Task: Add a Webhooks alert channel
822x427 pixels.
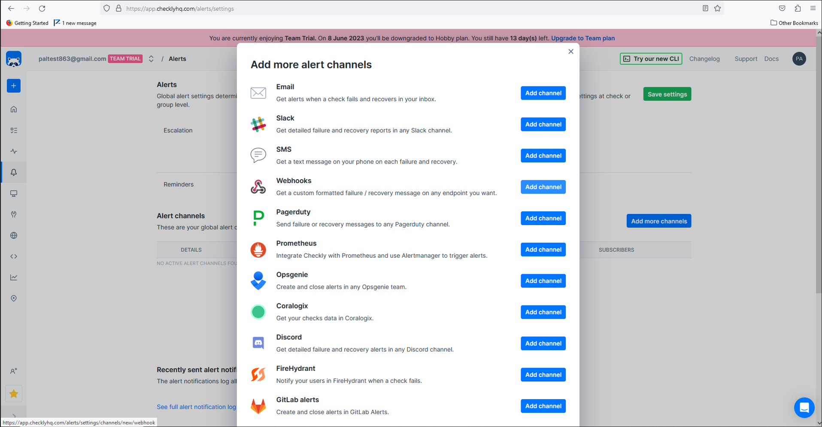Action: tap(543, 187)
